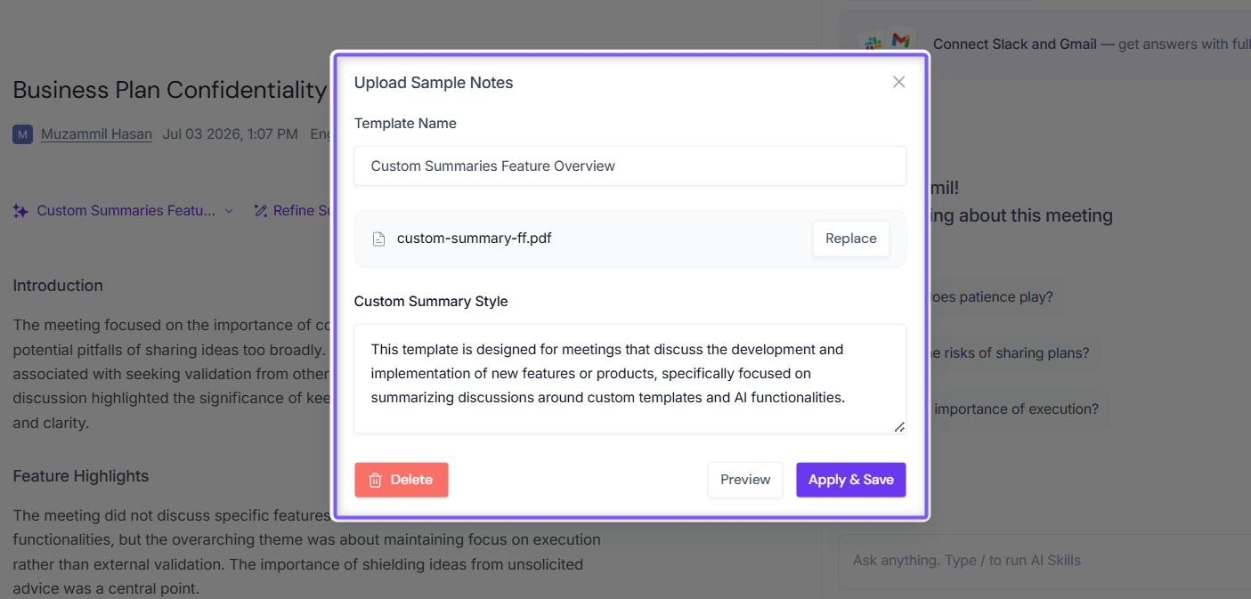Delete this custom template
The width and height of the screenshot is (1251, 599).
[x=402, y=480]
